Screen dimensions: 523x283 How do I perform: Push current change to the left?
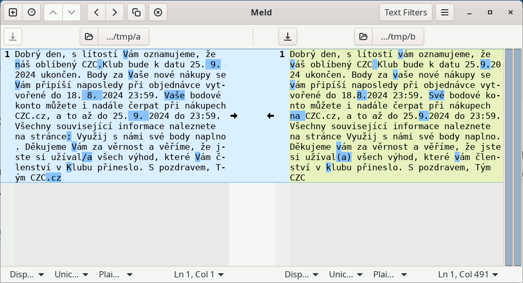pyautogui.click(x=96, y=12)
